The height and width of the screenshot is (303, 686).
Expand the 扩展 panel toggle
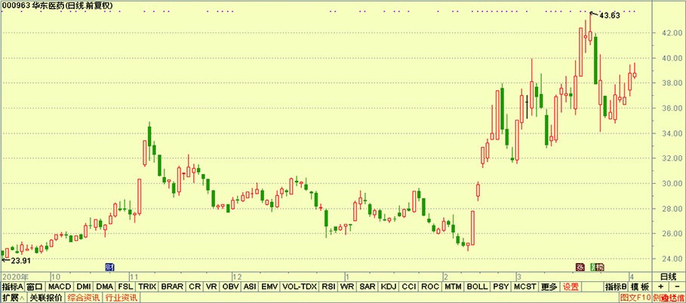(x=13, y=298)
